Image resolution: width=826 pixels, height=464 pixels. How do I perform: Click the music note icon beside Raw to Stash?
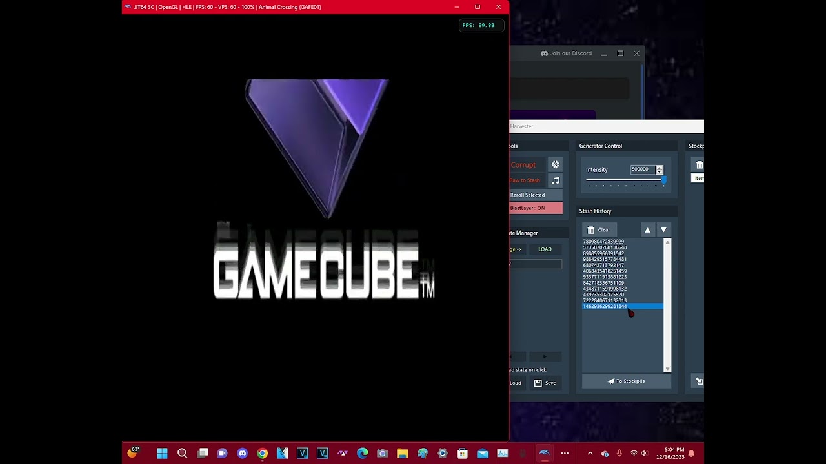pyautogui.click(x=555, y=180)
